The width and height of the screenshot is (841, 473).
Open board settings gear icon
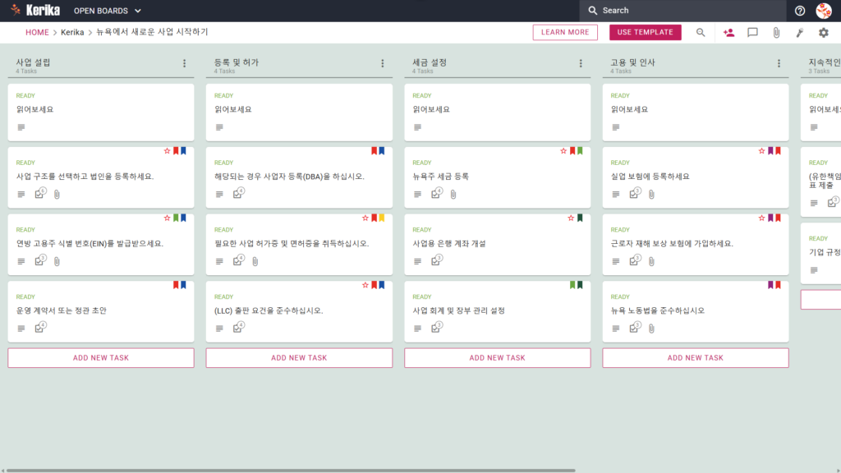tap(823, 32)
